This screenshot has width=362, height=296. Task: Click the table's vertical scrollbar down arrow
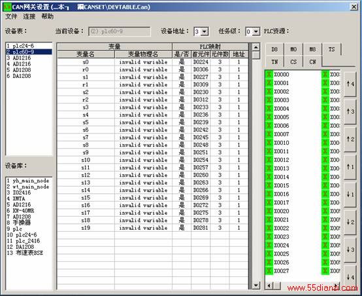[255, 285]
